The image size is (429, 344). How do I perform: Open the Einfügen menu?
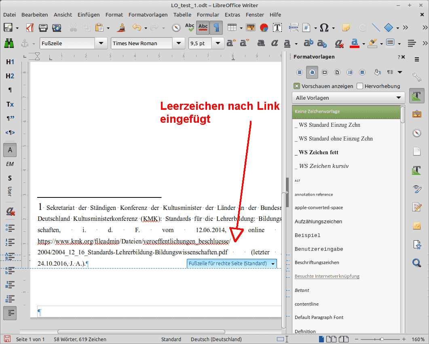(x=89, y=15)
